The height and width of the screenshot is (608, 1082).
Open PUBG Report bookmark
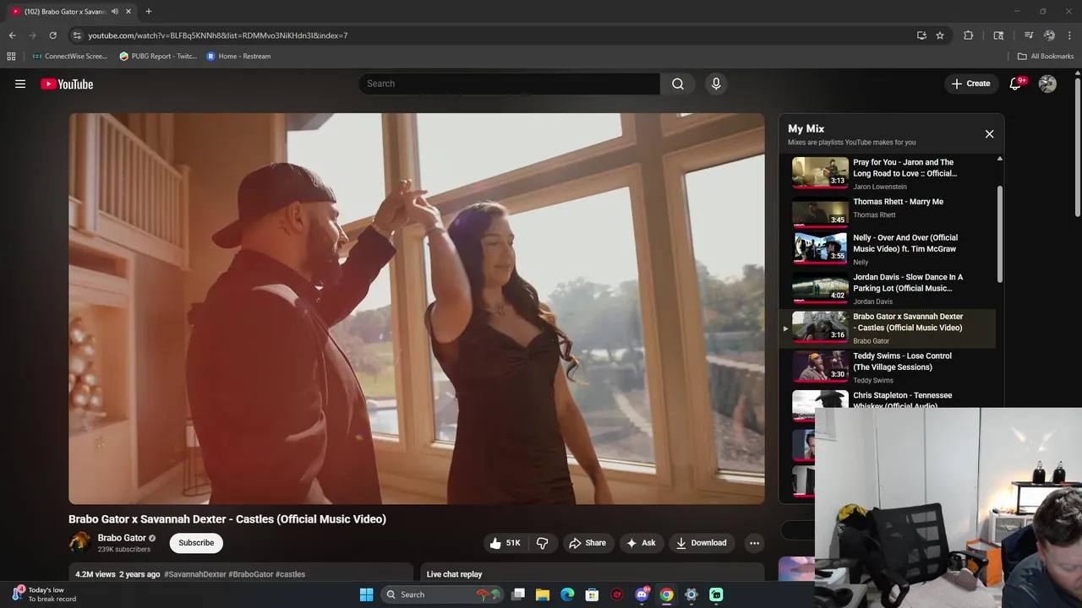pos(158,56)
